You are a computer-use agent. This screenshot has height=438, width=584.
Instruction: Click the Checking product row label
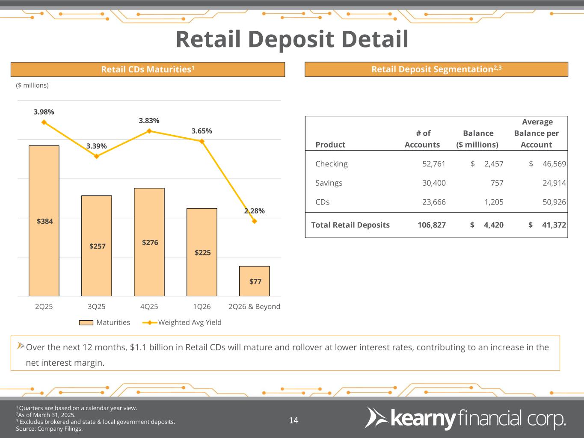[x=331, y=164]
